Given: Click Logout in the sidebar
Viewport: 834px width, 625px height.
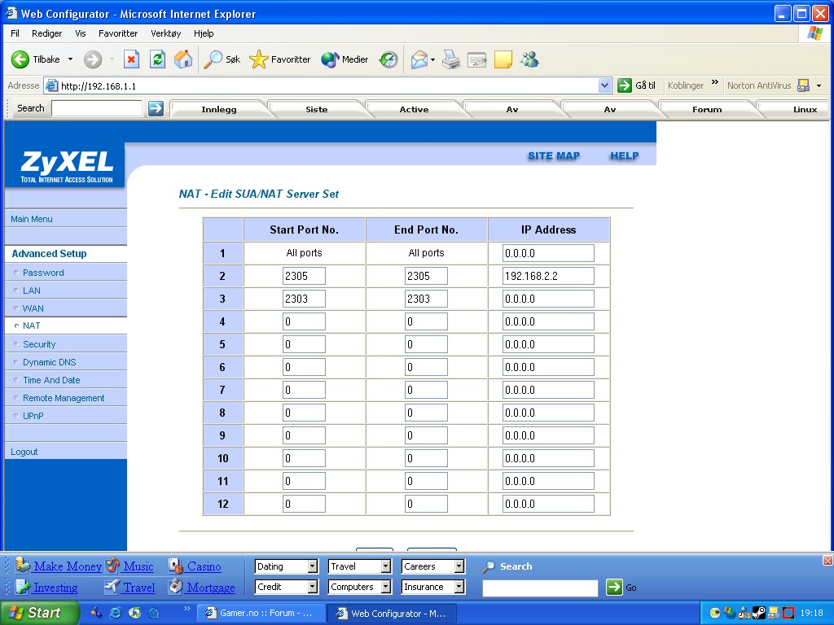Looking at the screenshot, I should point(24,452).
